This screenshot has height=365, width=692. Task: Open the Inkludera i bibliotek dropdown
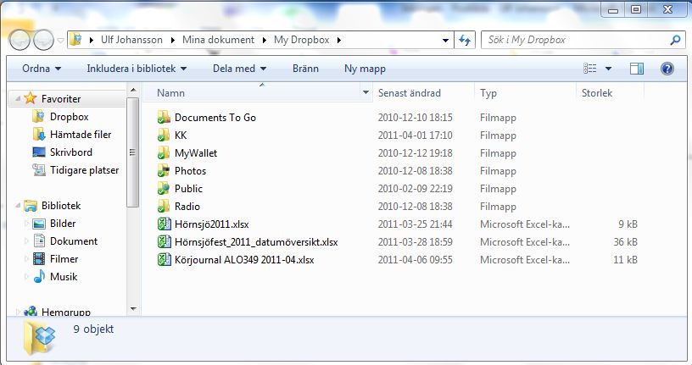point(137,69)
